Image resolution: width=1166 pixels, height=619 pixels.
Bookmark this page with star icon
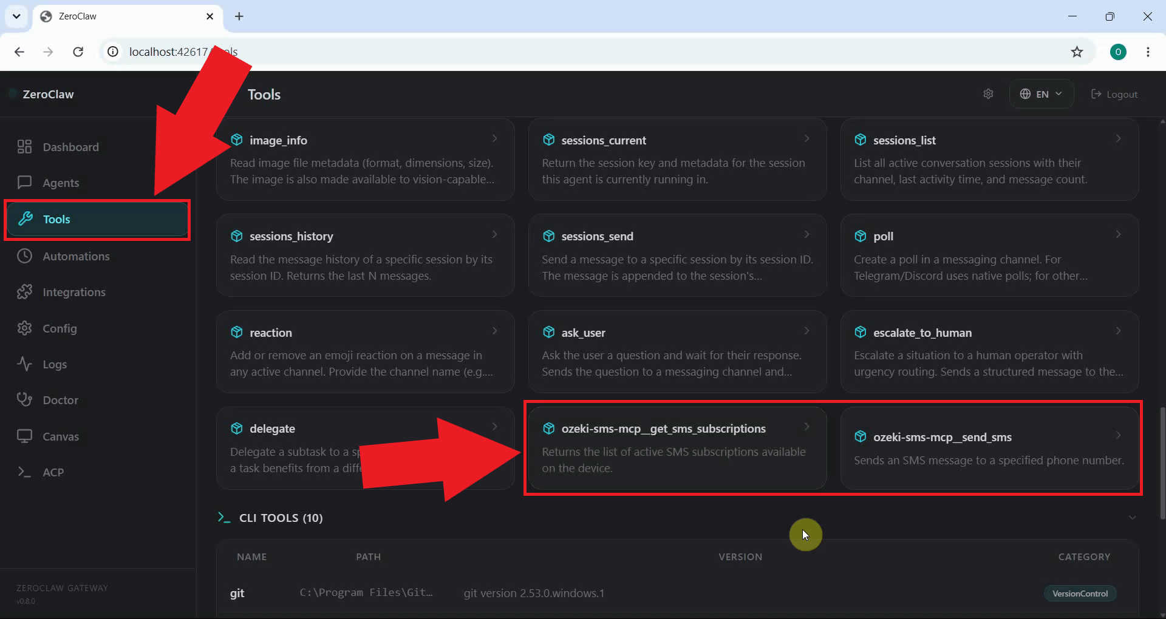1077,52
